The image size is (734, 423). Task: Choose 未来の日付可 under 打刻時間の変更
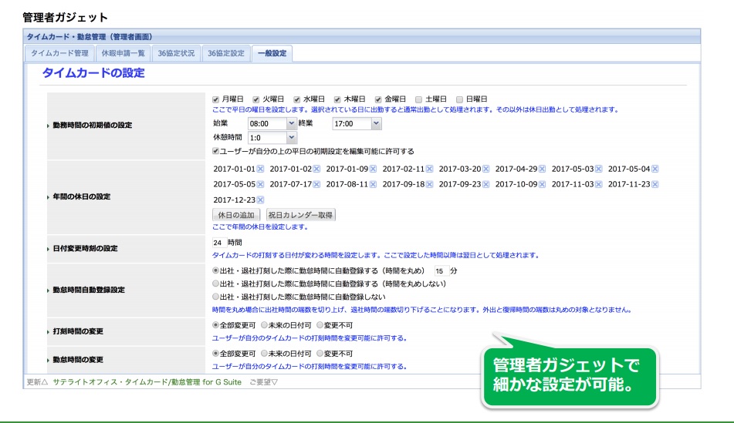point(265,325)
